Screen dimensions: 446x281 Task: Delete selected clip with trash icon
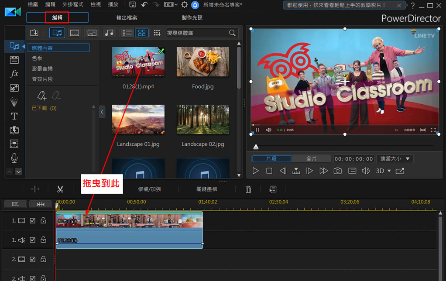(248, 189)
